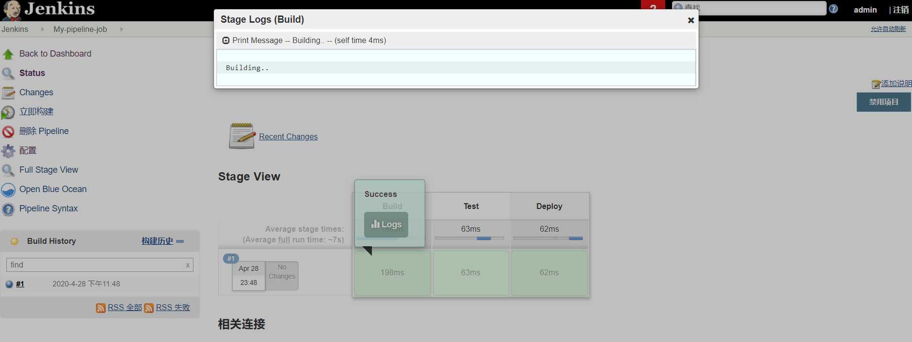Click the blue status ball for build #1
The image size is (912, 342).
tap(9, 284)
